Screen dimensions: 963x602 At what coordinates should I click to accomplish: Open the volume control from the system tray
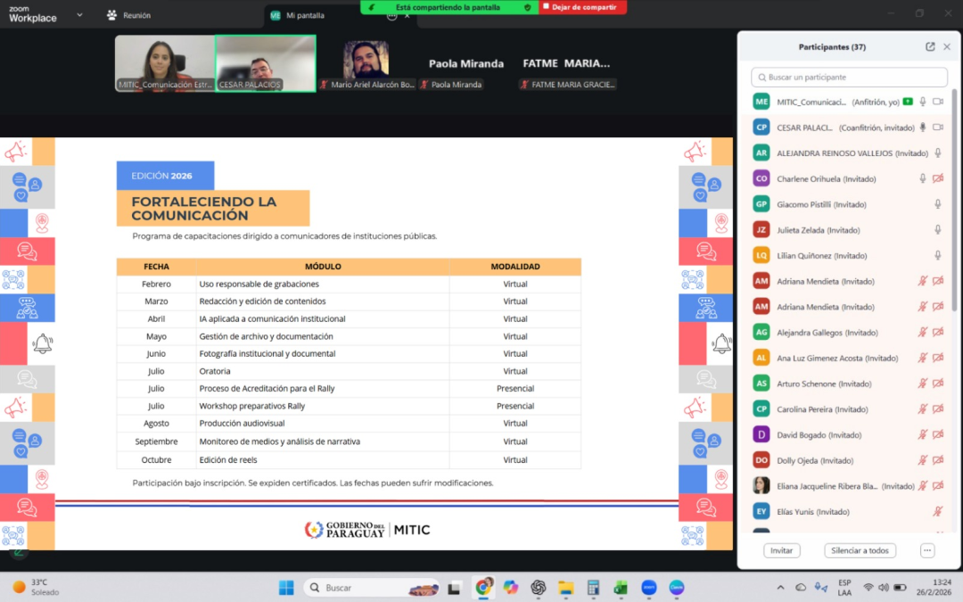point(883,587)
